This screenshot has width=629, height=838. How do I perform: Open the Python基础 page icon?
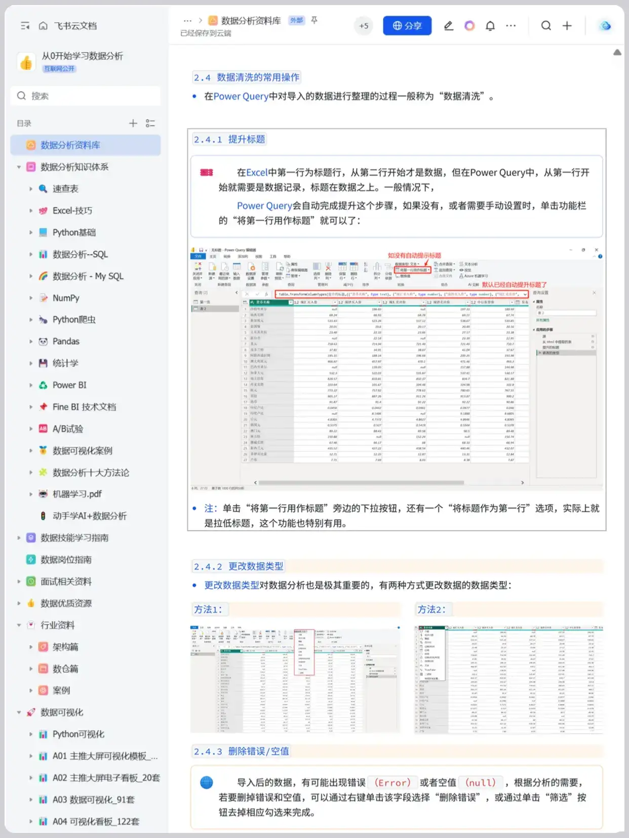pos(43,232)
